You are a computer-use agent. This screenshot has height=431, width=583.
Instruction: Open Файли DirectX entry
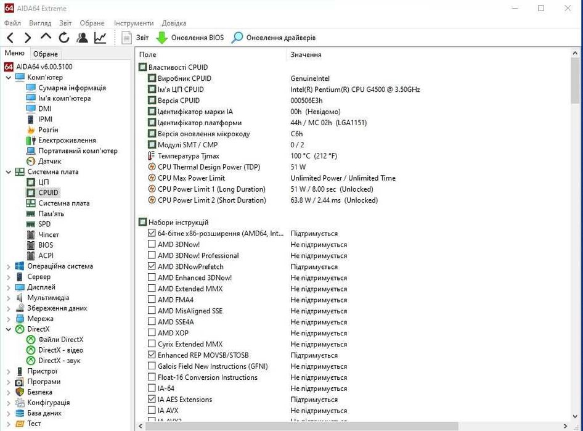tap(60, 340)
